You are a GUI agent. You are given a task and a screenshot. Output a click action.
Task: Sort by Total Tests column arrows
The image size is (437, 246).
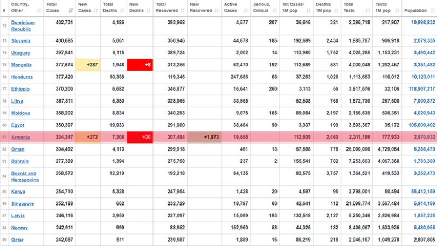pyautogui.click(x=367, y=11)
